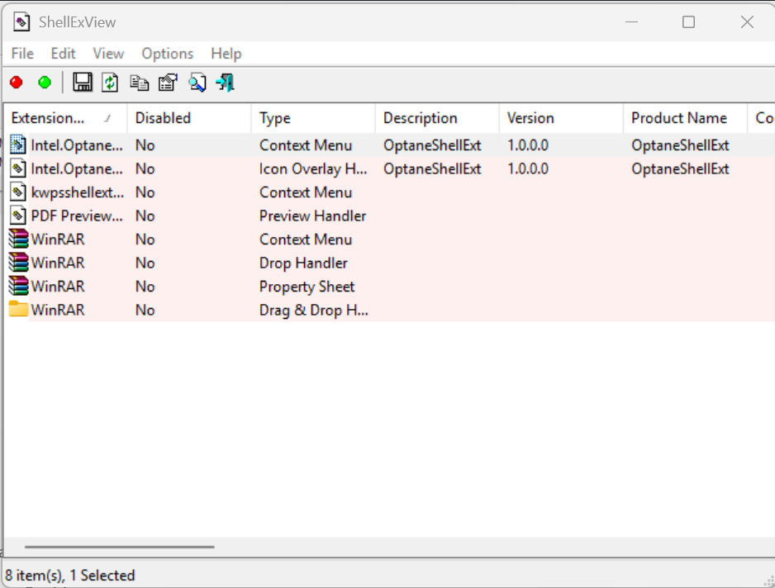775x588 pixels.
Task: Sort by the Extension column header
Action: pyautogui.click(x=65, y=118)
